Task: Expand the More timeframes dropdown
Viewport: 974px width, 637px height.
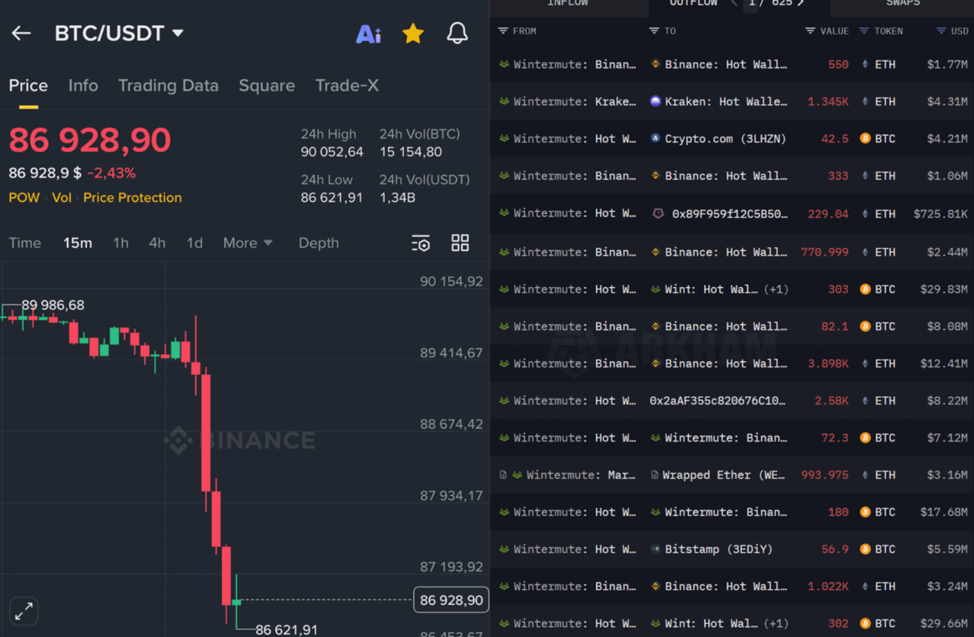Action: (248, 243)
